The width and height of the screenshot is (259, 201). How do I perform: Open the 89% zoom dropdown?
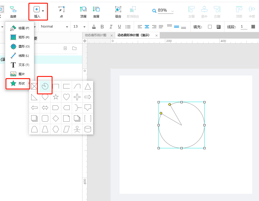coord(173,11)
